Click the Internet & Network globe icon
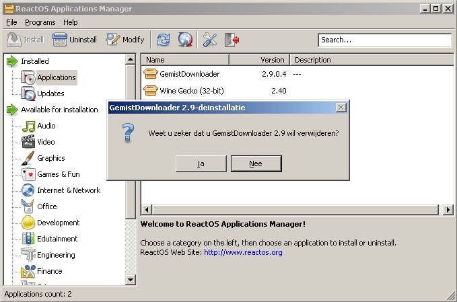Screen dimensions: 457x302 pyautogui.click(x=28, y=190)
